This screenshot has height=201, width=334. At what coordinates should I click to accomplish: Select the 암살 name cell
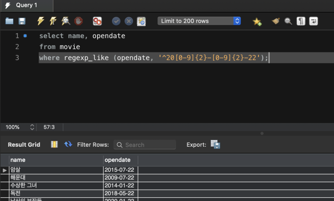tap(56, 170)
